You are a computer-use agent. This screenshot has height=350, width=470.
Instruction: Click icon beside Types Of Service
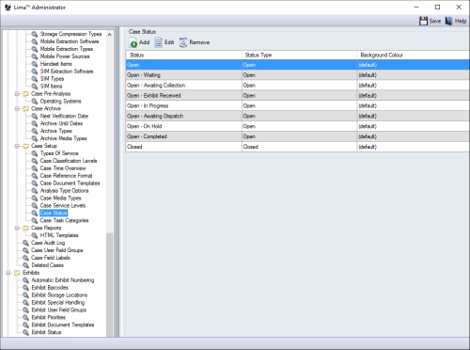(x=35, y=153)
